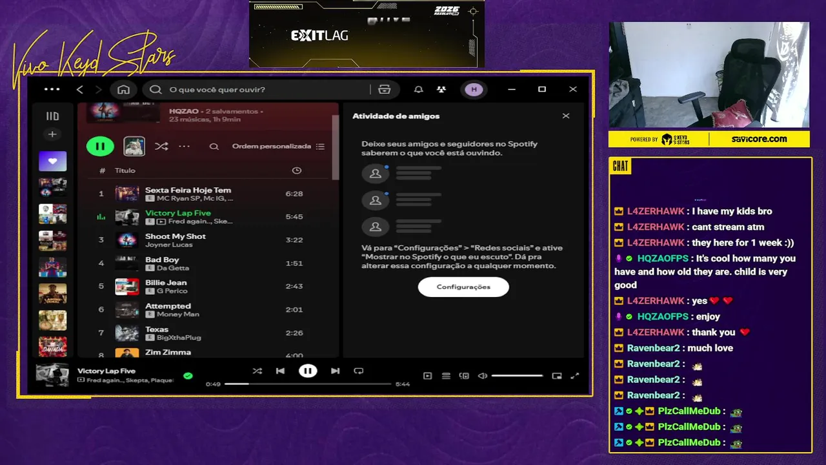826x465 pixels.
Task: Sort by the Título column header
Action: 125,170
